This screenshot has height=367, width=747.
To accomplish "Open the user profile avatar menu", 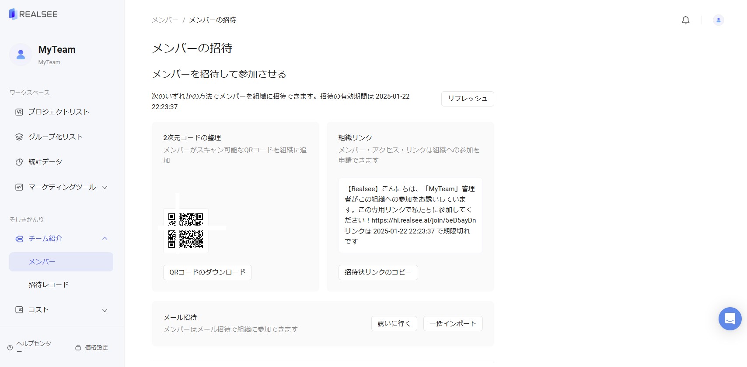I will tap(718, 20).
